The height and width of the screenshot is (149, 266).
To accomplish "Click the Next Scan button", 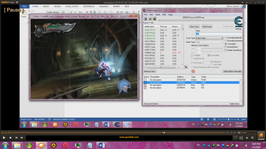I will pyautogui.click(x=207, y=26).
